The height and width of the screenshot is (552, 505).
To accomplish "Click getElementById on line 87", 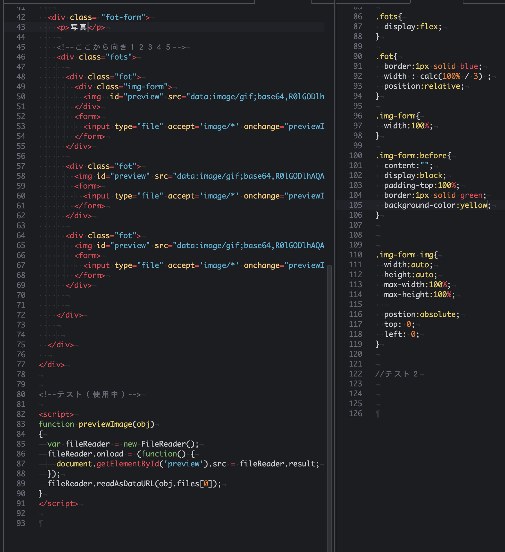I will click(x=127, y=464).
